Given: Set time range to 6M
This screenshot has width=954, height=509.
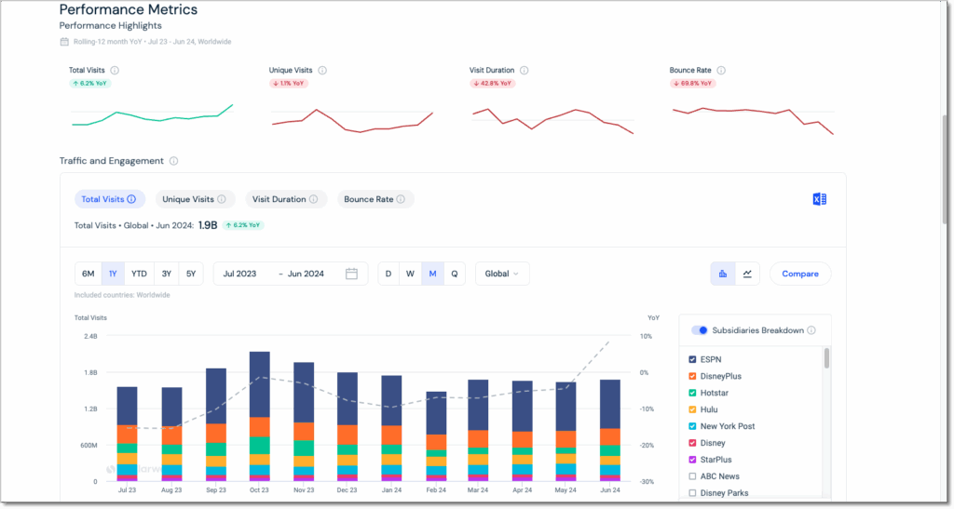Looking at the screenshot, I should (x=88, y=274).
